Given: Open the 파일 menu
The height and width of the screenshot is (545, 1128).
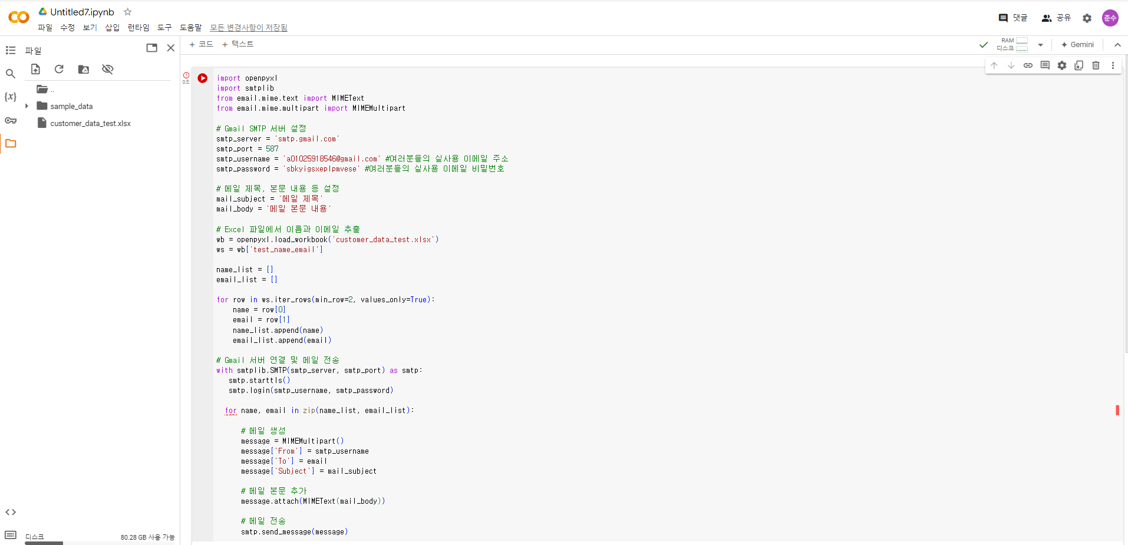Looking at the screenshot, I should coord(45,28).
